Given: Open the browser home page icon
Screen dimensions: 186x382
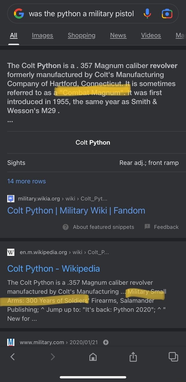Looking at the screenshot, I should (93, 356).
